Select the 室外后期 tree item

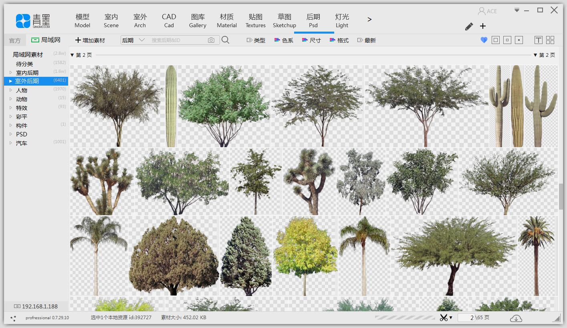coord(36,81)
